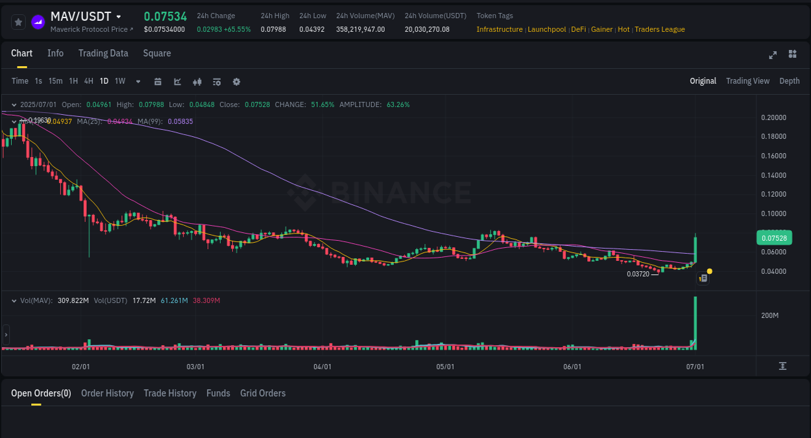Select the 1W timeframe
The height and width of the screenshot is (438, 811).
pos(119,81)
